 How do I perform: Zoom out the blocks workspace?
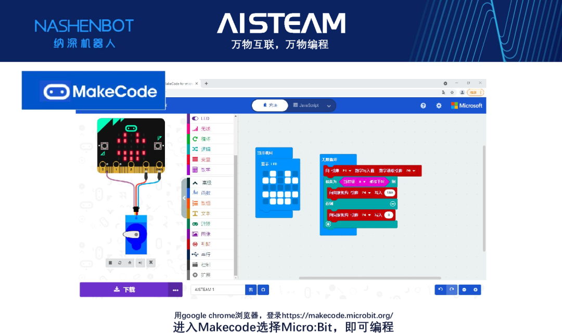(464, 289)
